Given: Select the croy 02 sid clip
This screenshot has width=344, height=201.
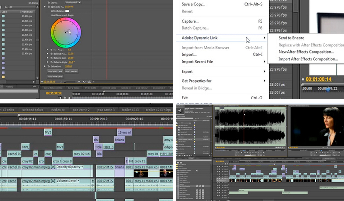Looking at the screenshot, I should [82, 154].
